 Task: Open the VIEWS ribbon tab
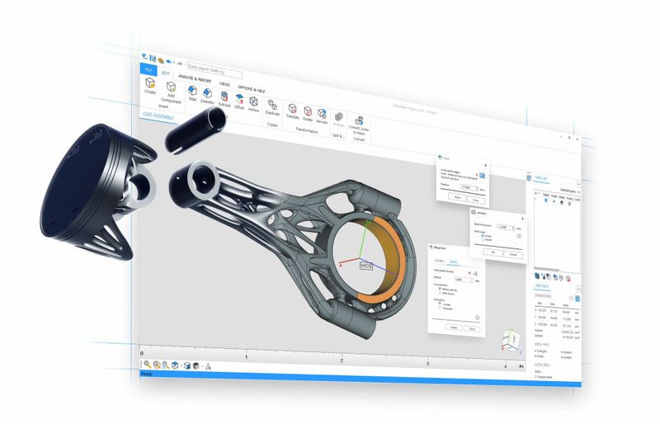(224, 84)
